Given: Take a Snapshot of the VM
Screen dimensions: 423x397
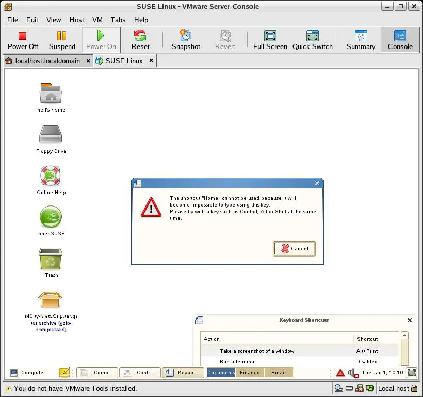Looking at the screenshot, I should coord(186,40).
